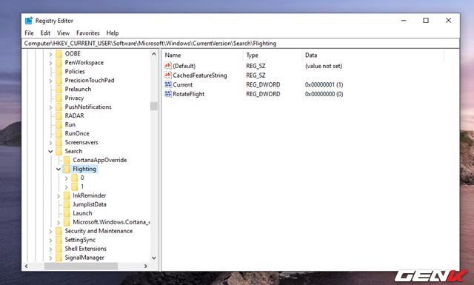Screen dimensions: 474x285
Task: Select the Launch folder icon
Action: coord(67,213)
